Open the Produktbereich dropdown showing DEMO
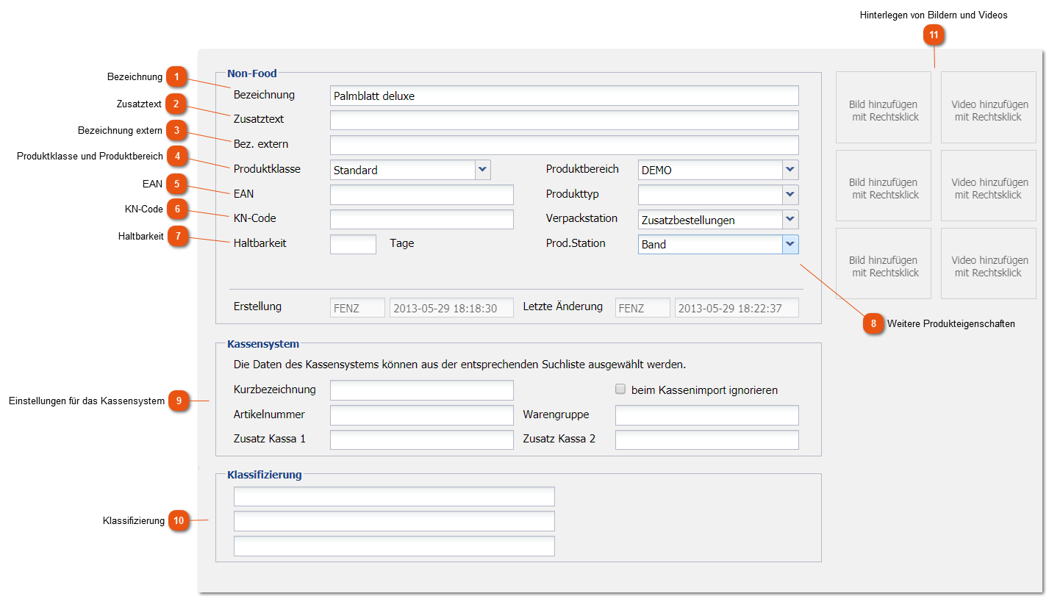The height and width of the screenshot is (599, 1049). click(718, 170)
